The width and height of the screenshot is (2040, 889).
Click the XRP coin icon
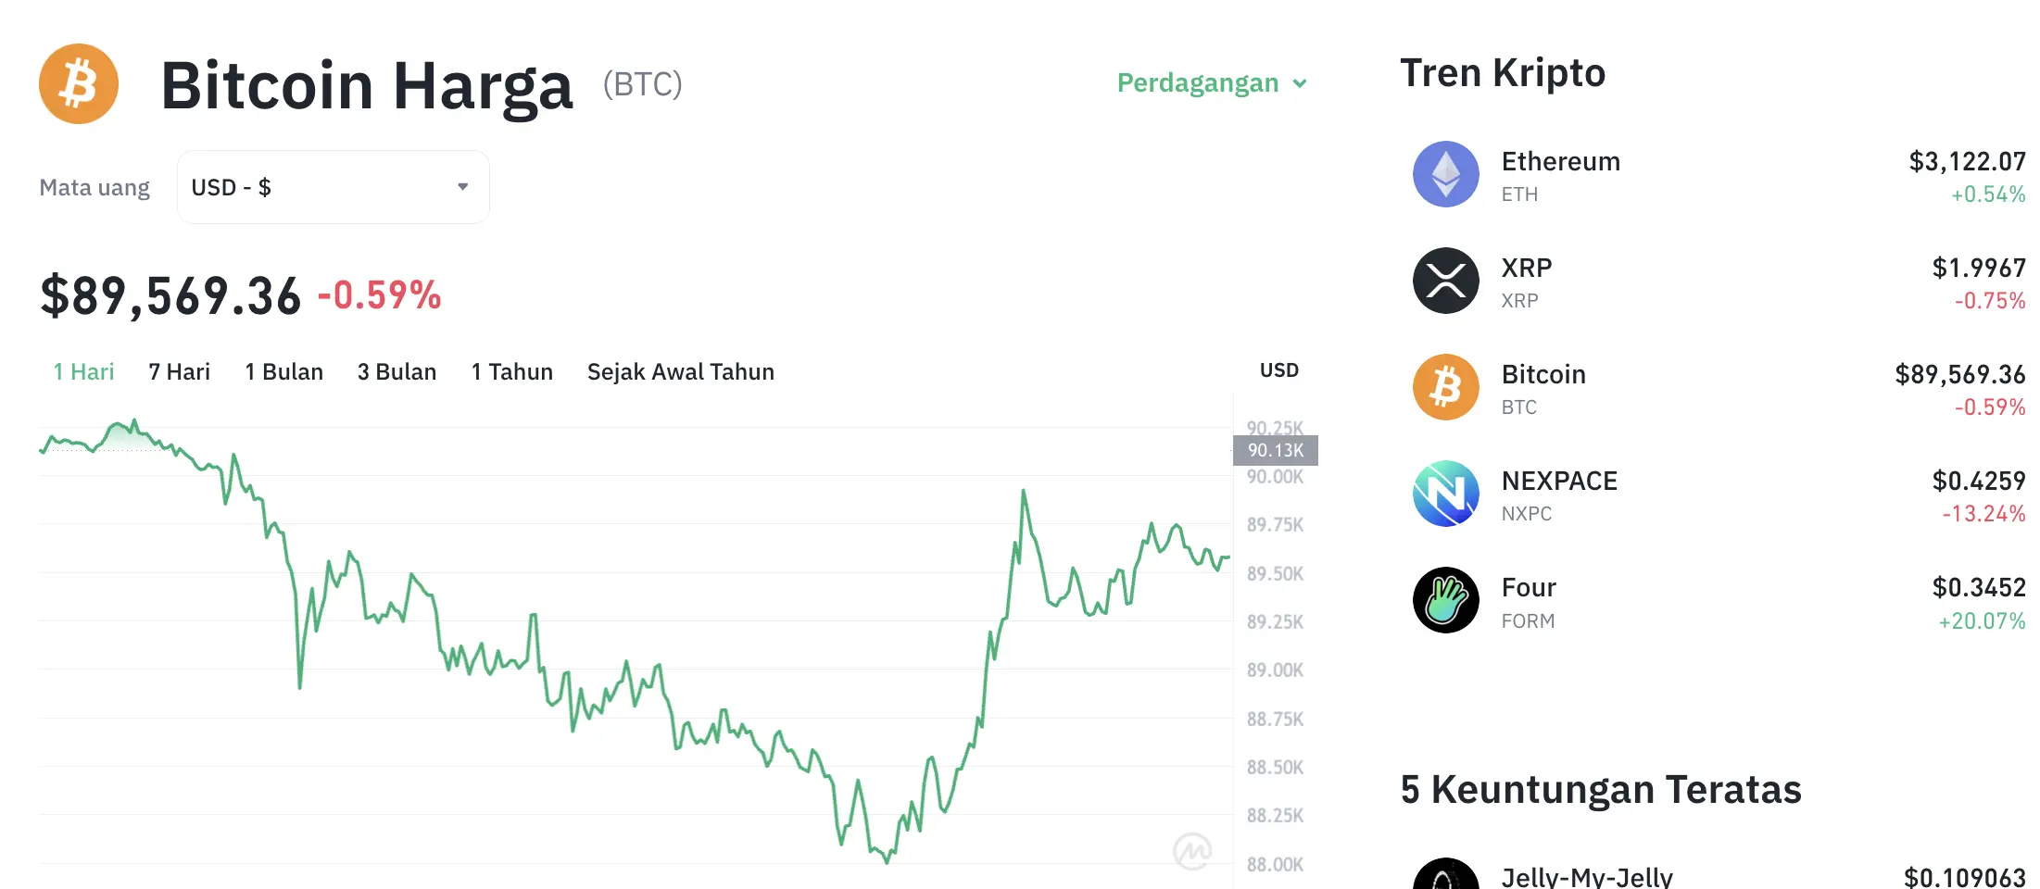pos(1444,281)
